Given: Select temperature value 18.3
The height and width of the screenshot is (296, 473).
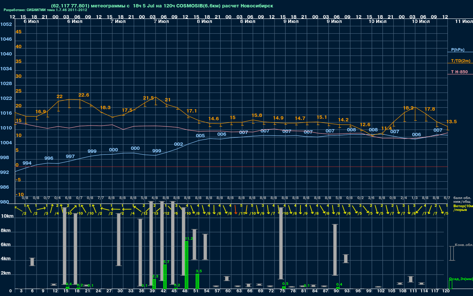Looking at the screenshot, I should click(x=105, y=108).
